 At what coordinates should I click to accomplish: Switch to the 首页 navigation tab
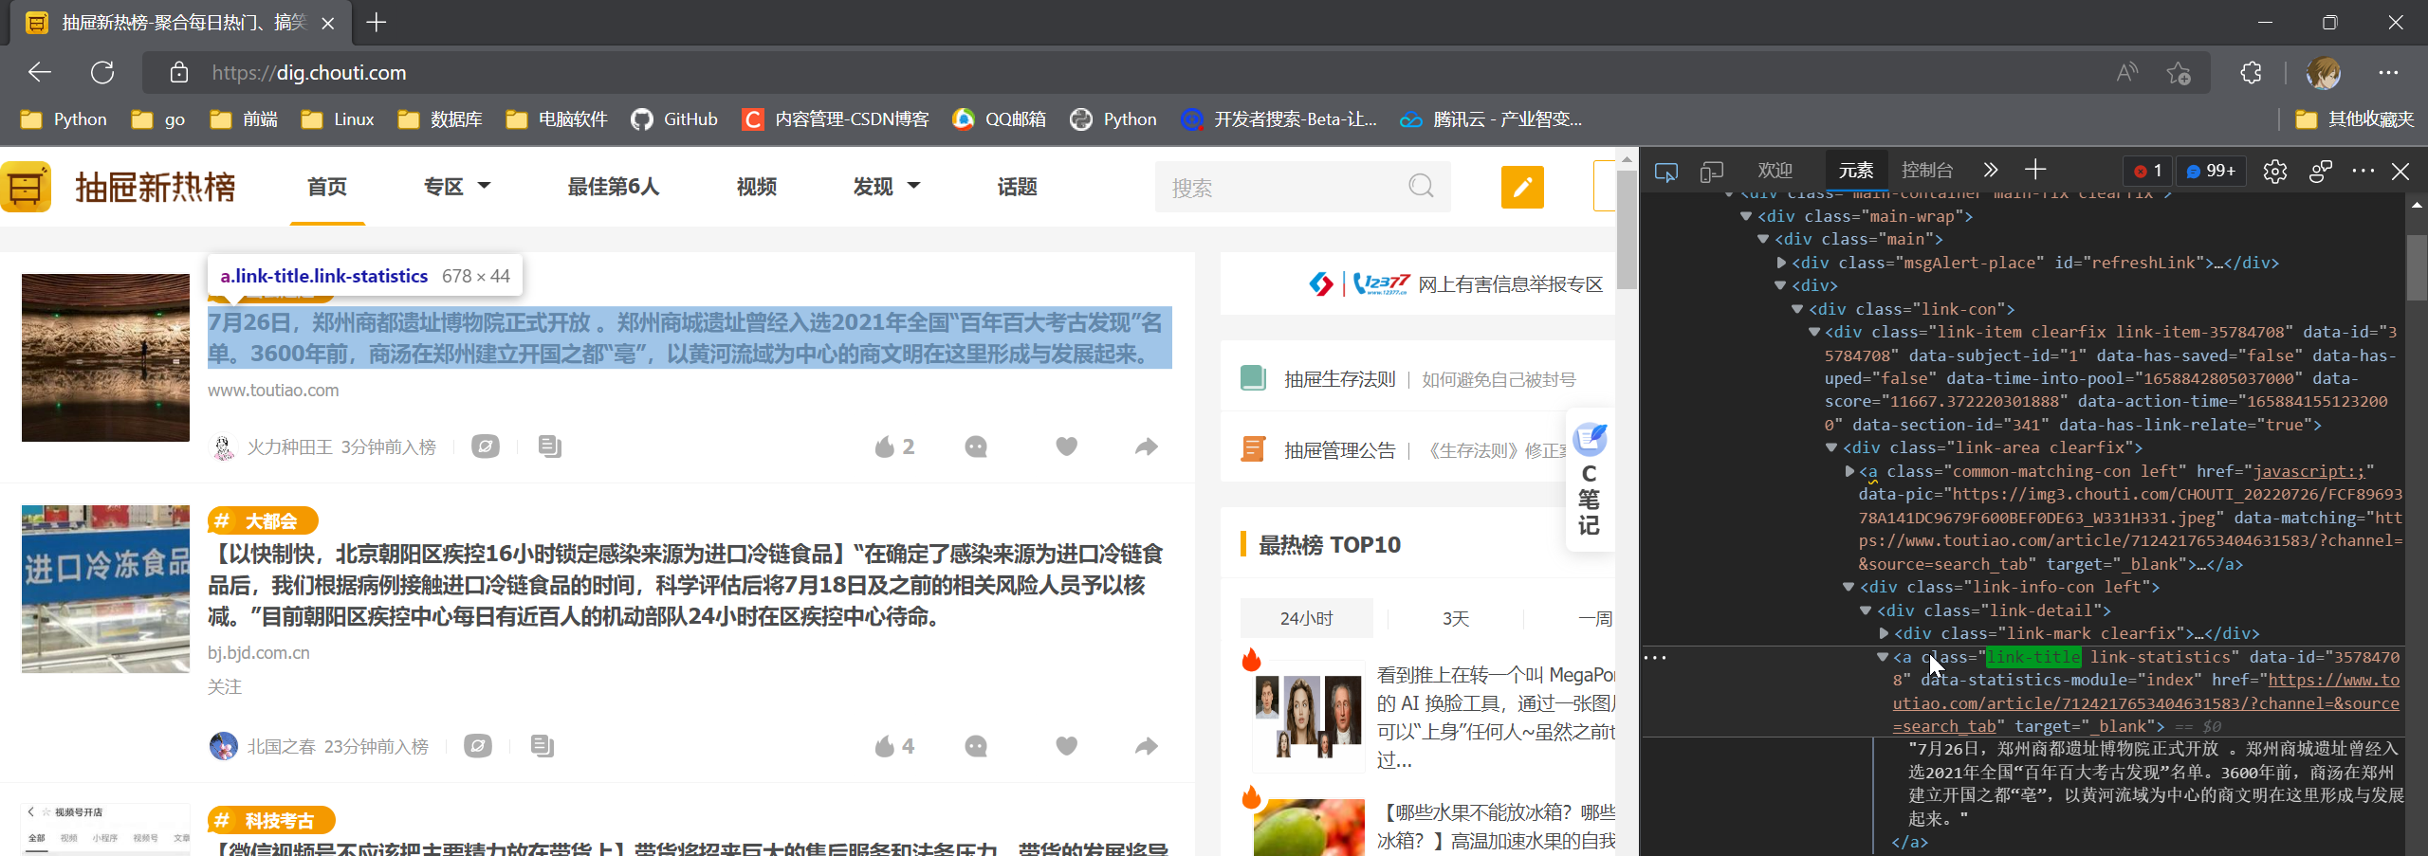[x=327, y=187]
